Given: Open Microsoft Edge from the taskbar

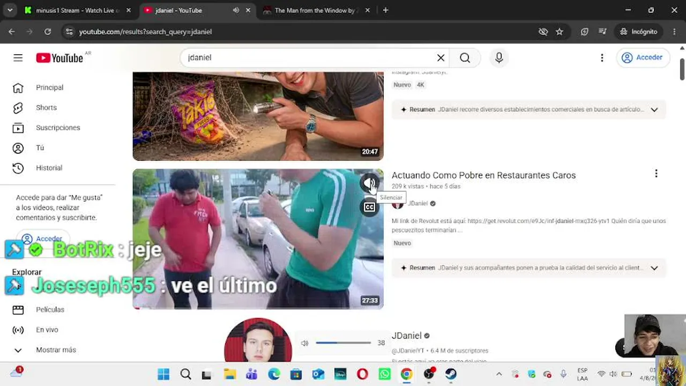Looking at the screenshot, I should click(x=274, y=374).
